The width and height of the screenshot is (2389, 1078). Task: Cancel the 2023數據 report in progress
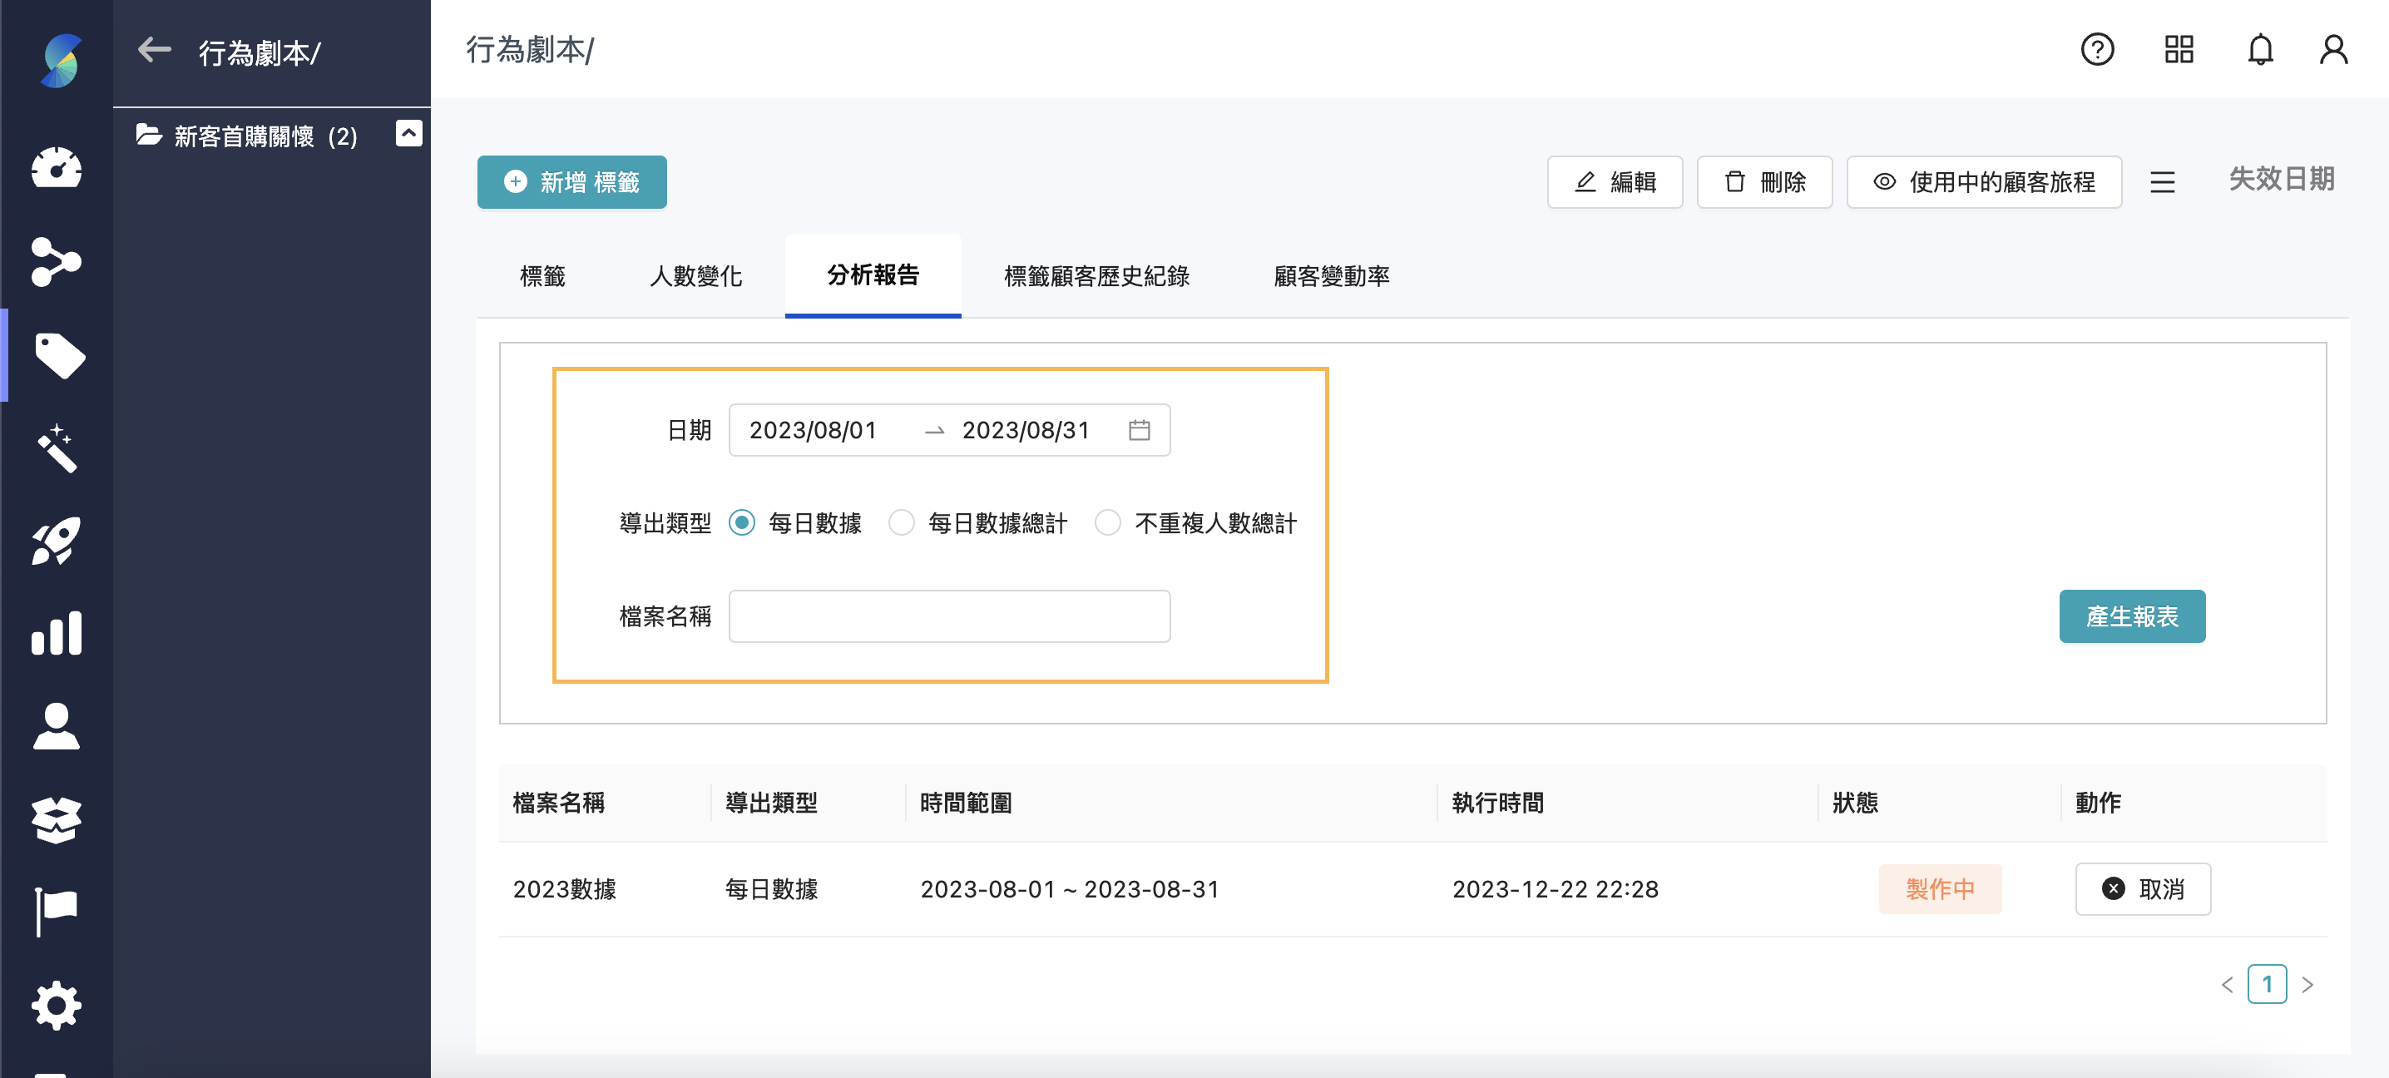coord(2144,888)
